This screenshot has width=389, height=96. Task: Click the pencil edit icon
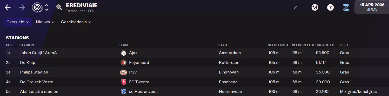tap(295, 7)
